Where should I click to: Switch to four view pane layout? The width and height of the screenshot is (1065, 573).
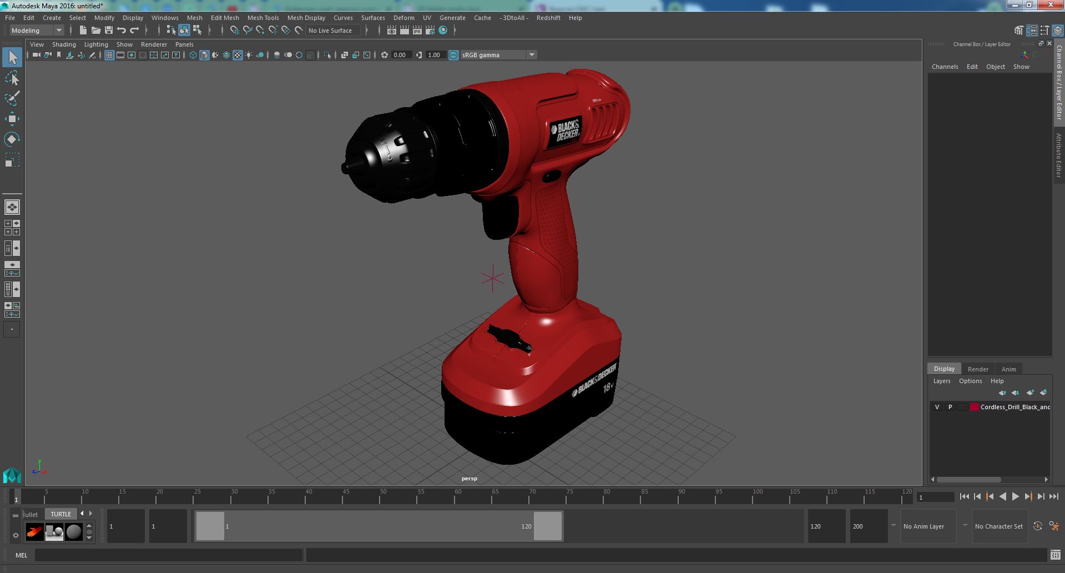click(12, 228)
